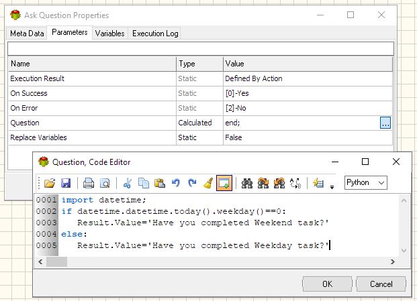
Task: Expand the toolbar overflow arrow
Action: pos(332,187)
